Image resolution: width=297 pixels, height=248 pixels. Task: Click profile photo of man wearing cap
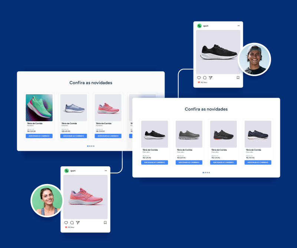(254, 59)
